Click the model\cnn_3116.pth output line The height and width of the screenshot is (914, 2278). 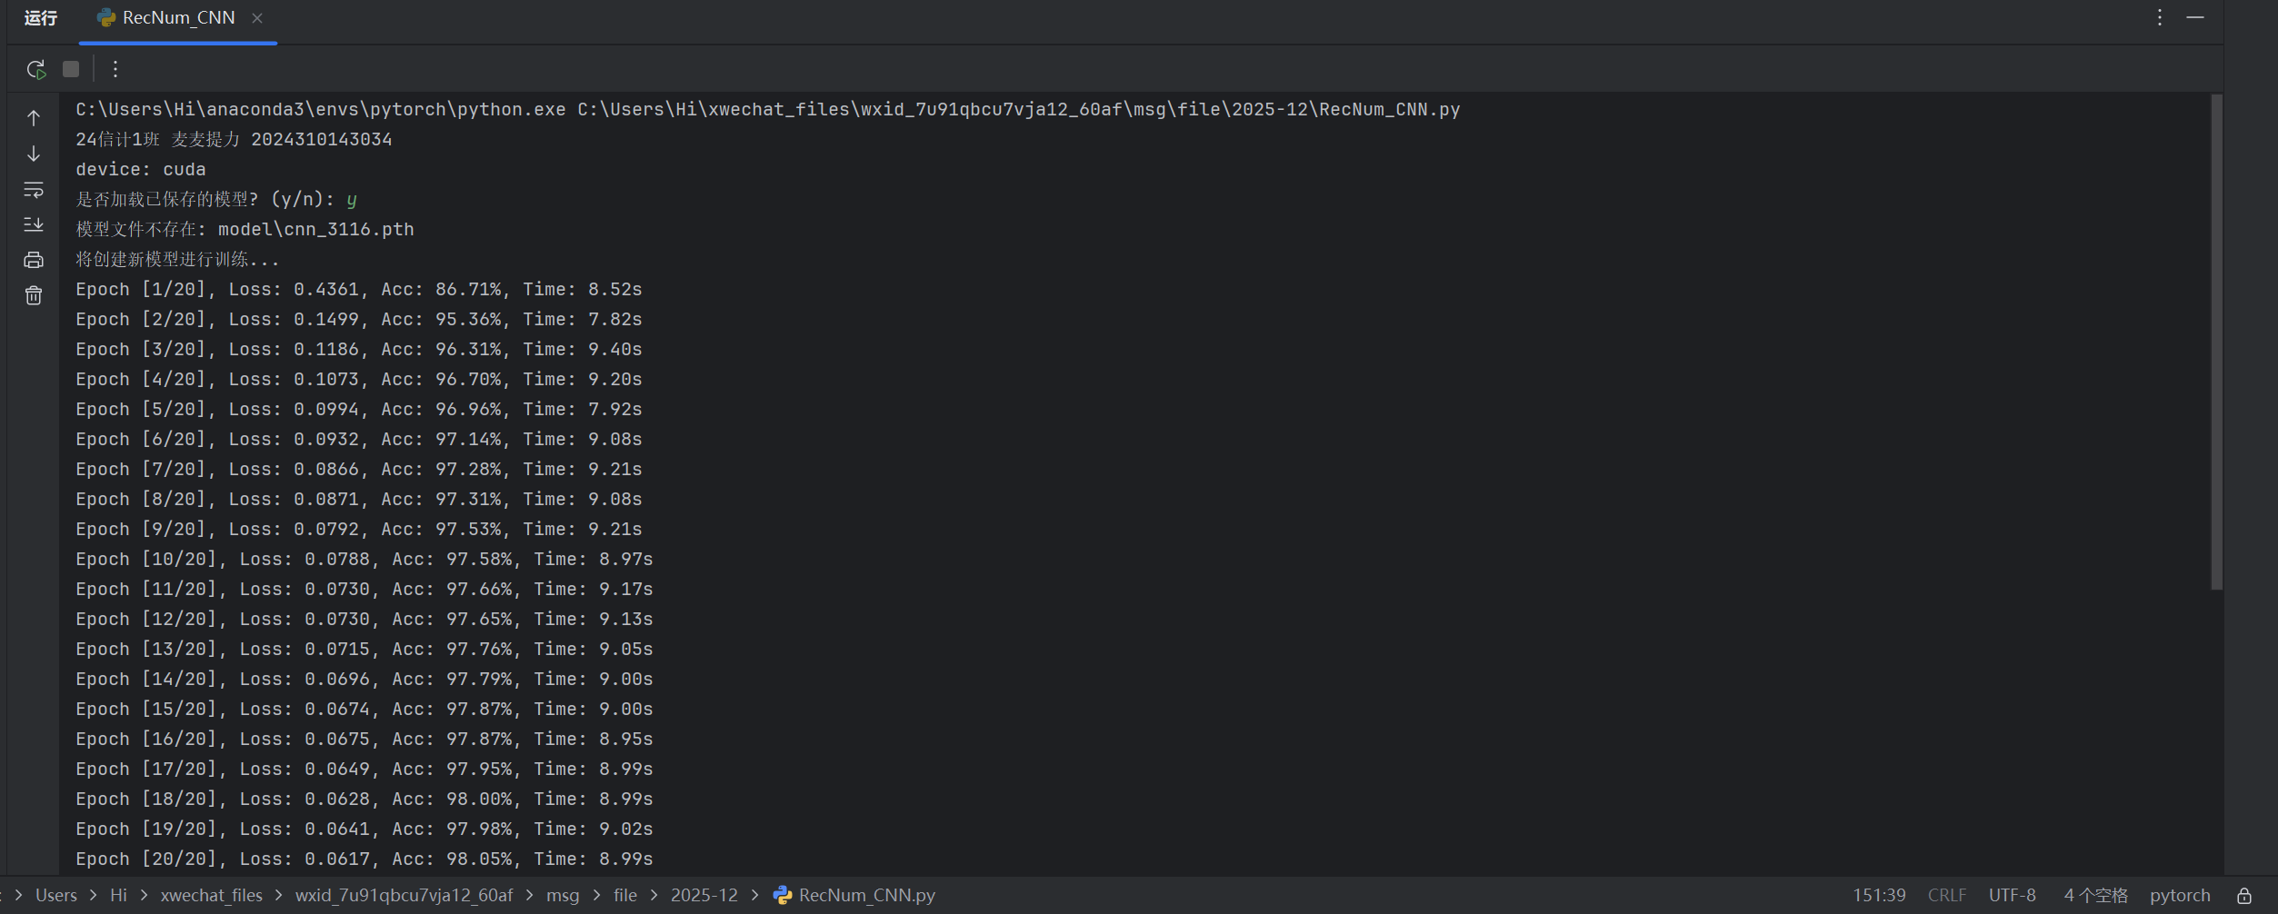245,230
